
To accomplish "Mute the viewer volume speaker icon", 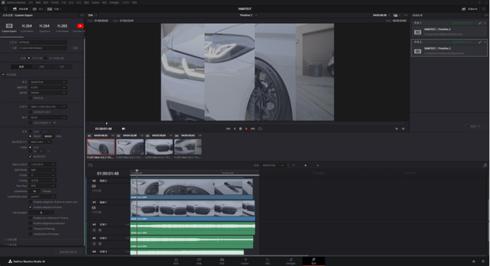I will pyautogui.click(x=124, y=129).
